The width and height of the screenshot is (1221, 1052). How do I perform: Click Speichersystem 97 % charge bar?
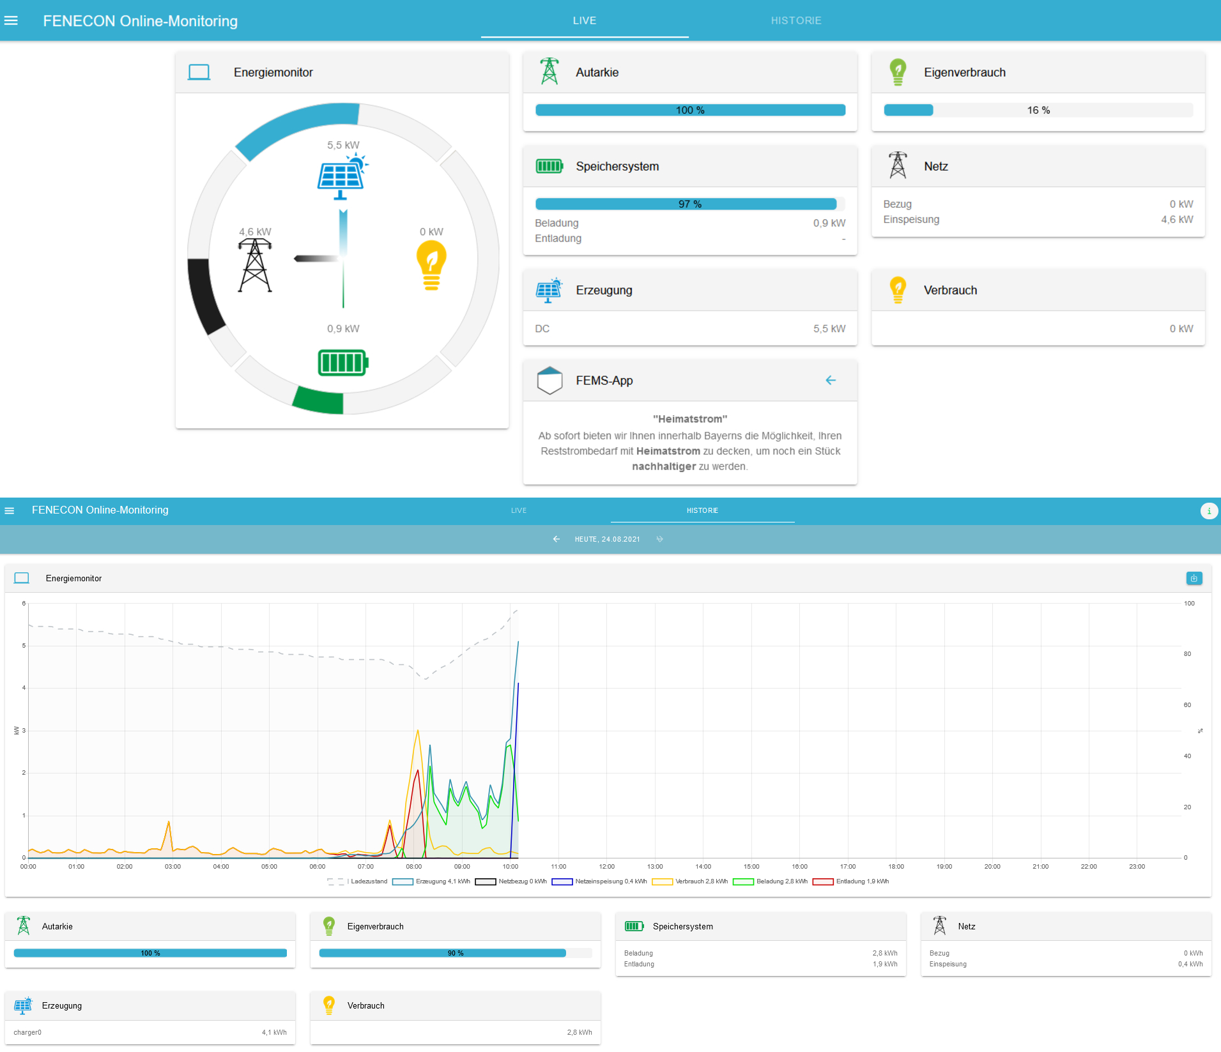coord(690,204)
